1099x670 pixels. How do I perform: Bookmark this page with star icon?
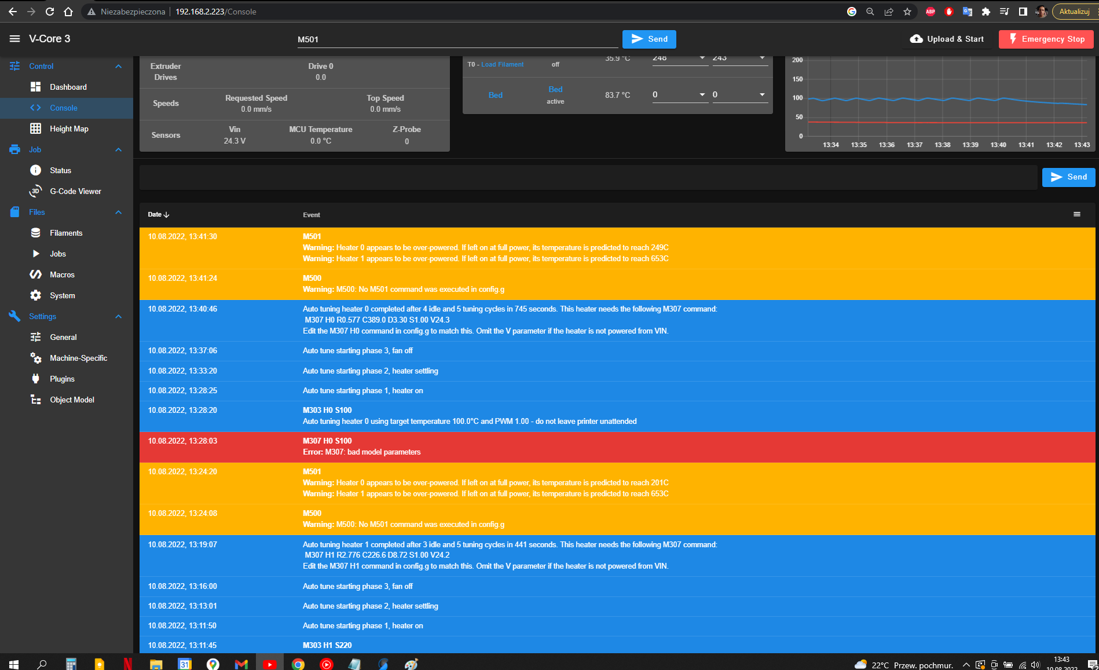click(907, 12)
